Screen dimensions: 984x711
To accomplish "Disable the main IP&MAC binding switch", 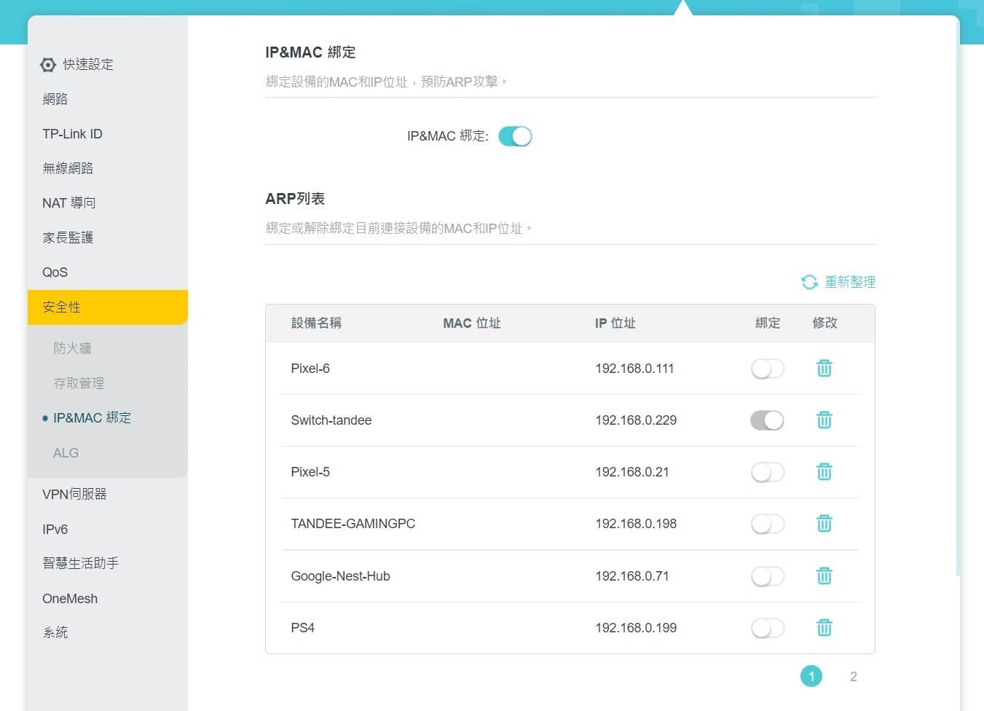I will coord(515,136).
